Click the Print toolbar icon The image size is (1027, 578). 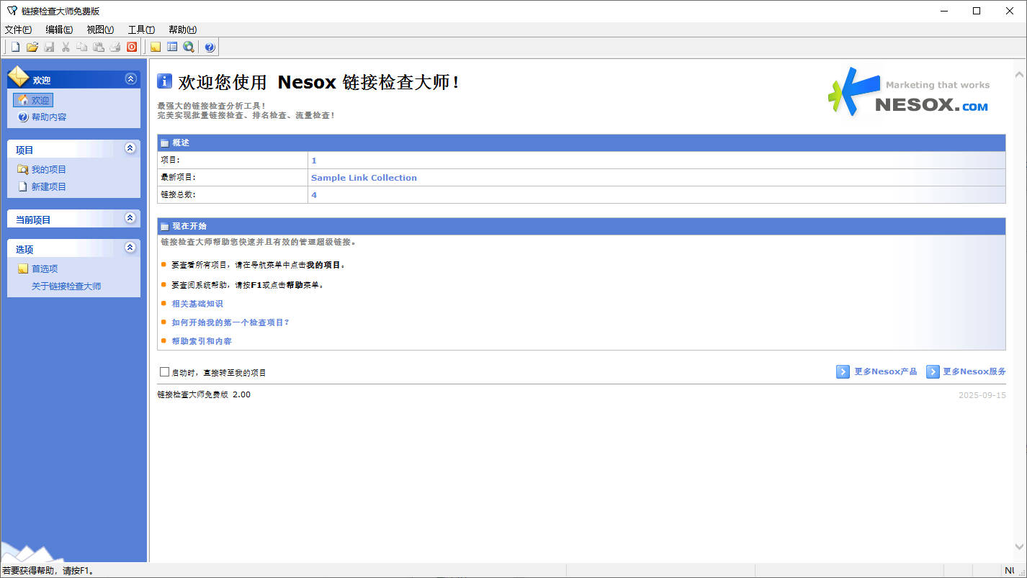115,48
